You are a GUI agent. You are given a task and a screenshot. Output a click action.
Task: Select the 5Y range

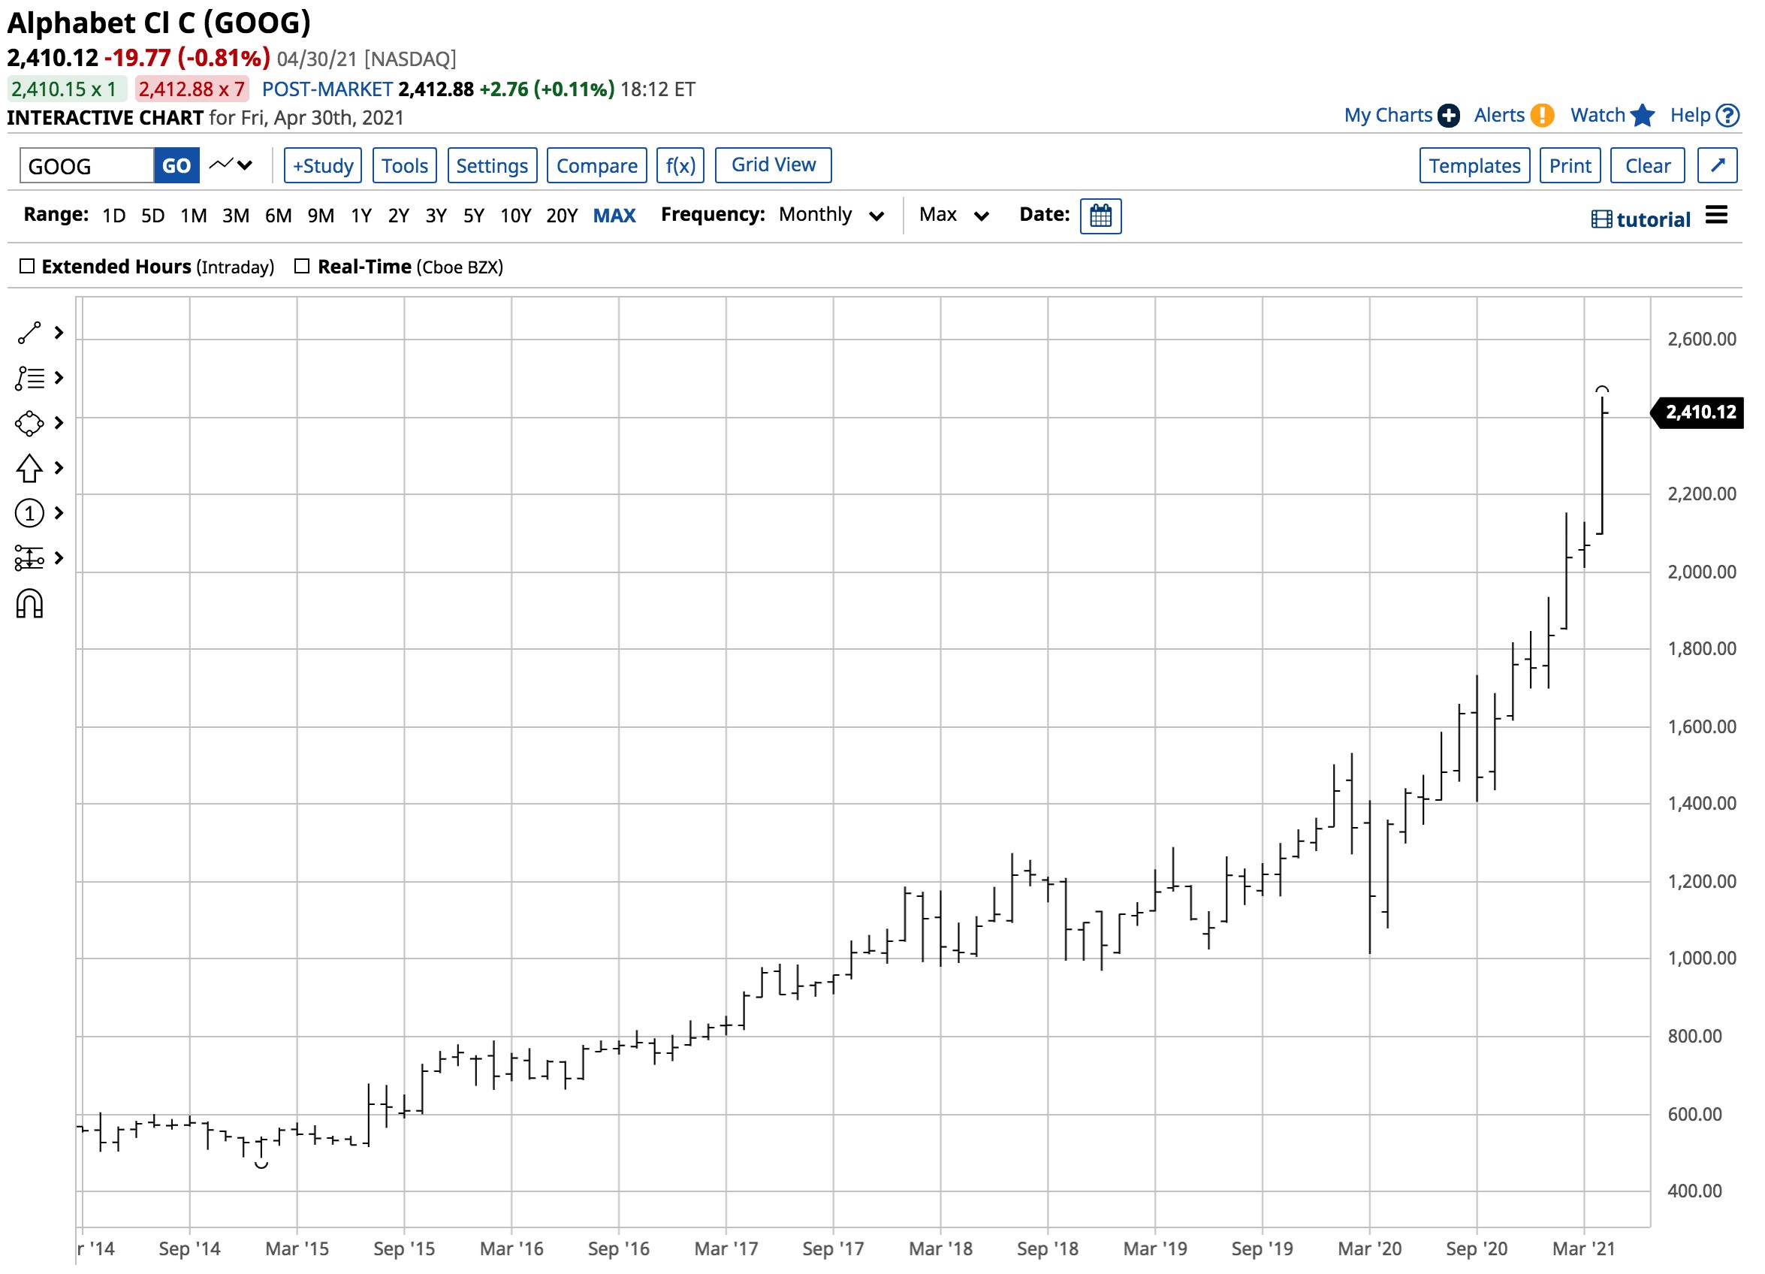[x=475, y=216]
